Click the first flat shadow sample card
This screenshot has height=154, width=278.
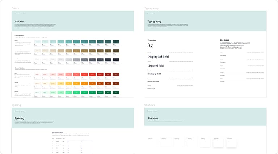coord(153,142)
